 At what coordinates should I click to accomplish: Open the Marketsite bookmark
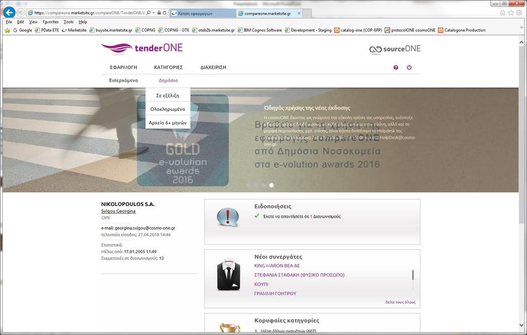point(74,30)
